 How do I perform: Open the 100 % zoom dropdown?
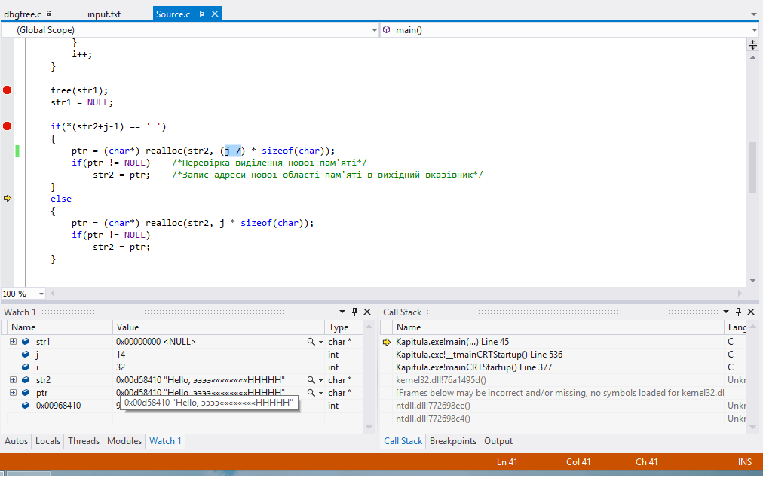[x=41, y=294]
